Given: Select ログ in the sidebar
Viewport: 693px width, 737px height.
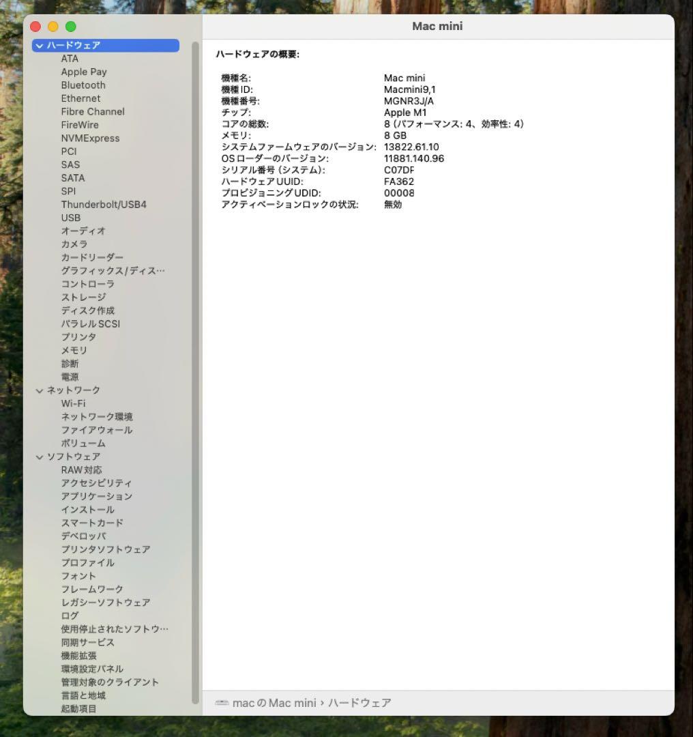Looking at the screenshot, I should pos(70,616).
